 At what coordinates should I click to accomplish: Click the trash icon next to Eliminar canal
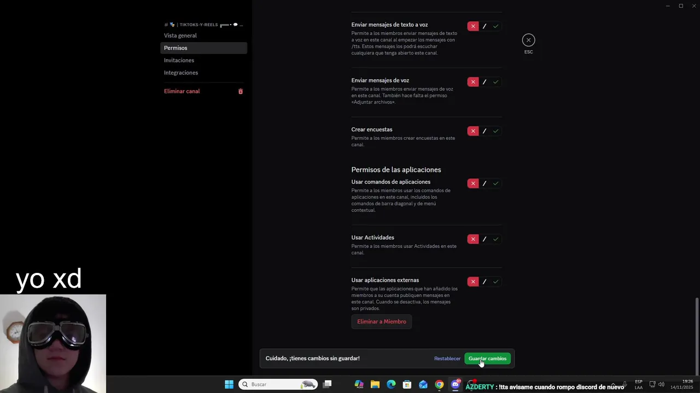241,91
